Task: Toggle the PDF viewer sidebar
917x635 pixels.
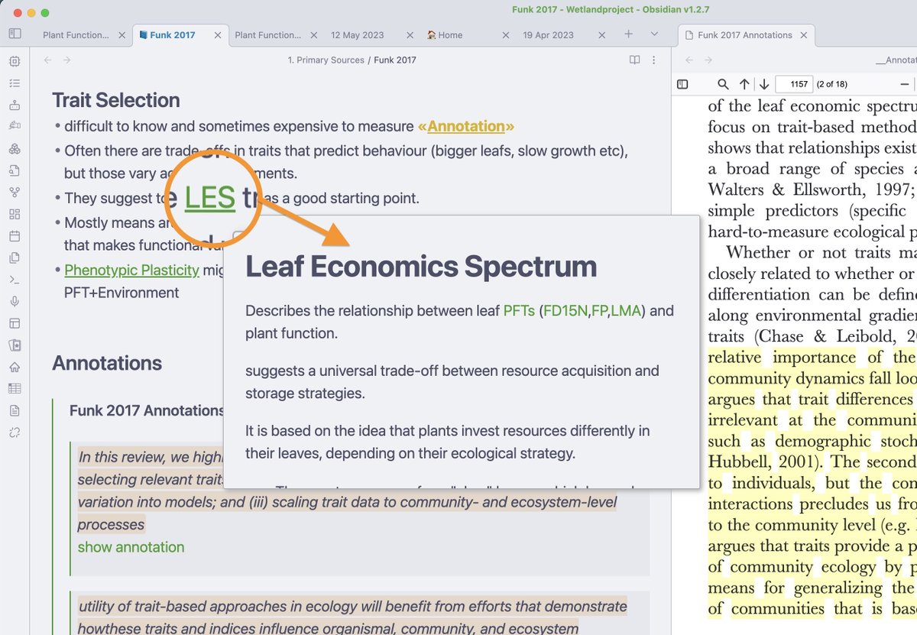Action: (683, 84)
